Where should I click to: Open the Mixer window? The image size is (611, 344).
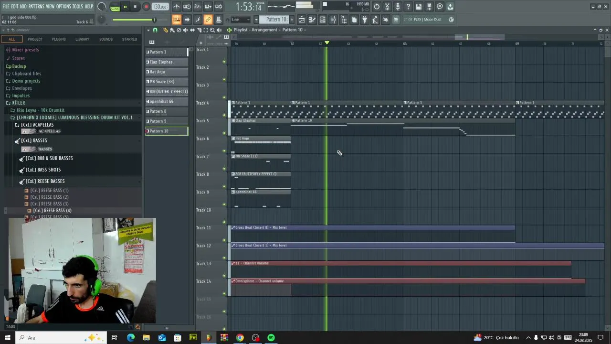coord(333,20)
